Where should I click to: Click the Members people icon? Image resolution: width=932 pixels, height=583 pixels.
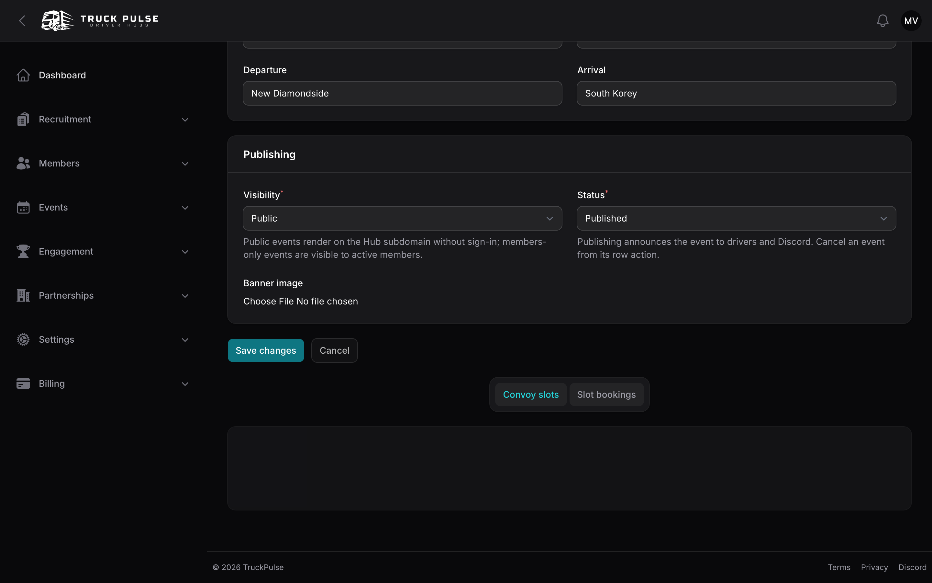(x=23, y=164)
